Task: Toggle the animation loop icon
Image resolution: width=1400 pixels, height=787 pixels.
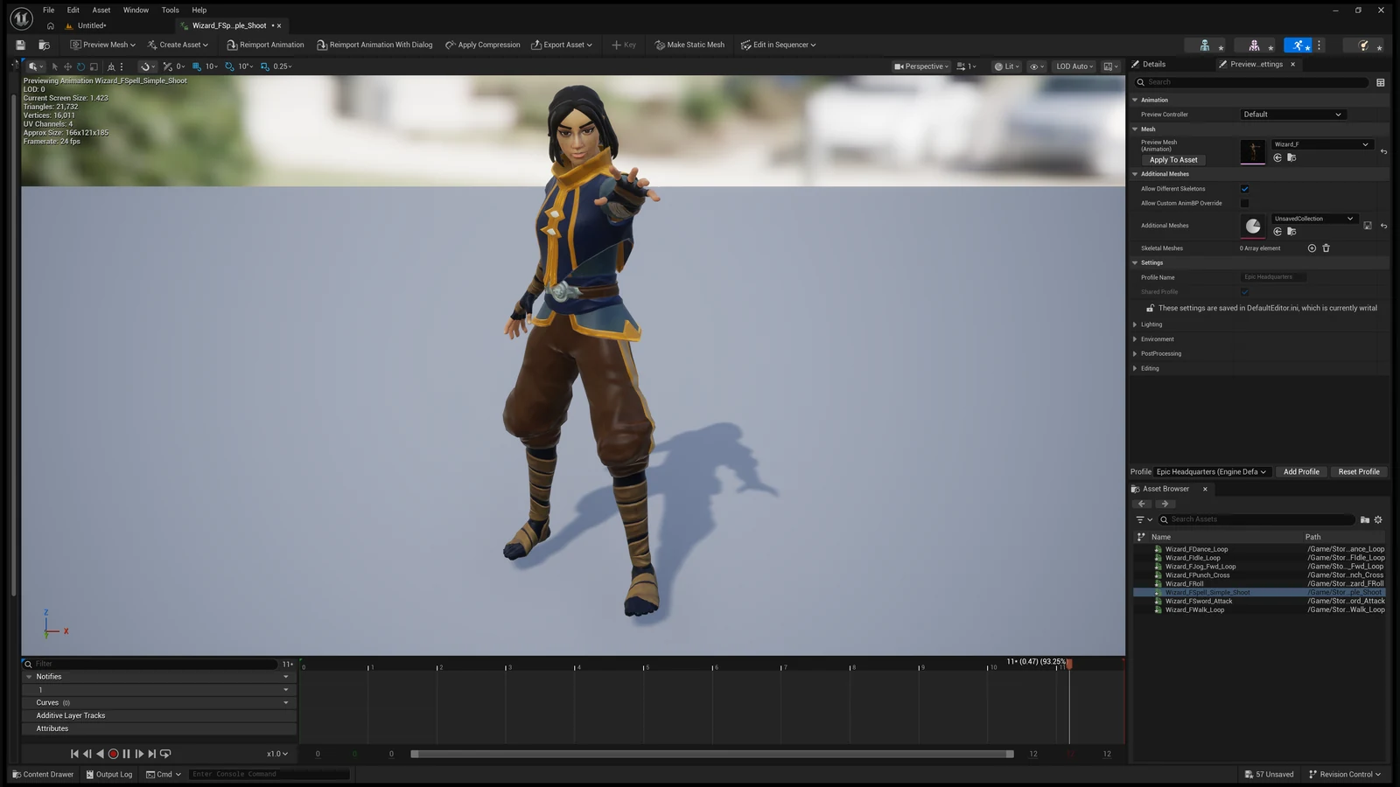Action: 165,754
